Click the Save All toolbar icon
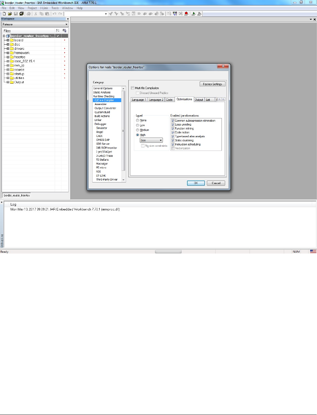317x415 pixels. click(x=22, y=14)
